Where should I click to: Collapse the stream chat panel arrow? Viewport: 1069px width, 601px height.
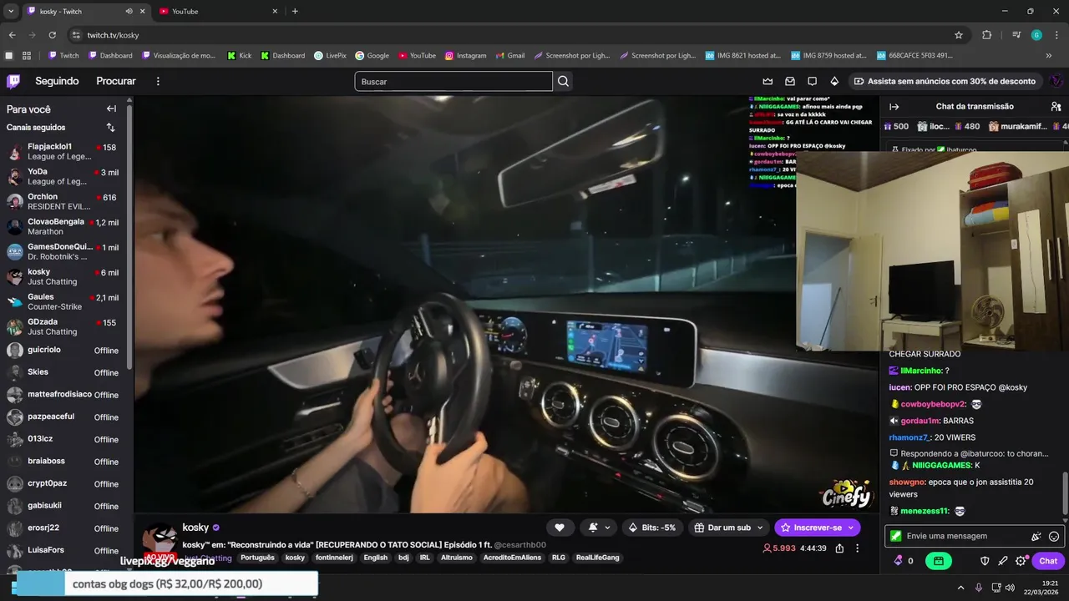[x=894, y=107]
